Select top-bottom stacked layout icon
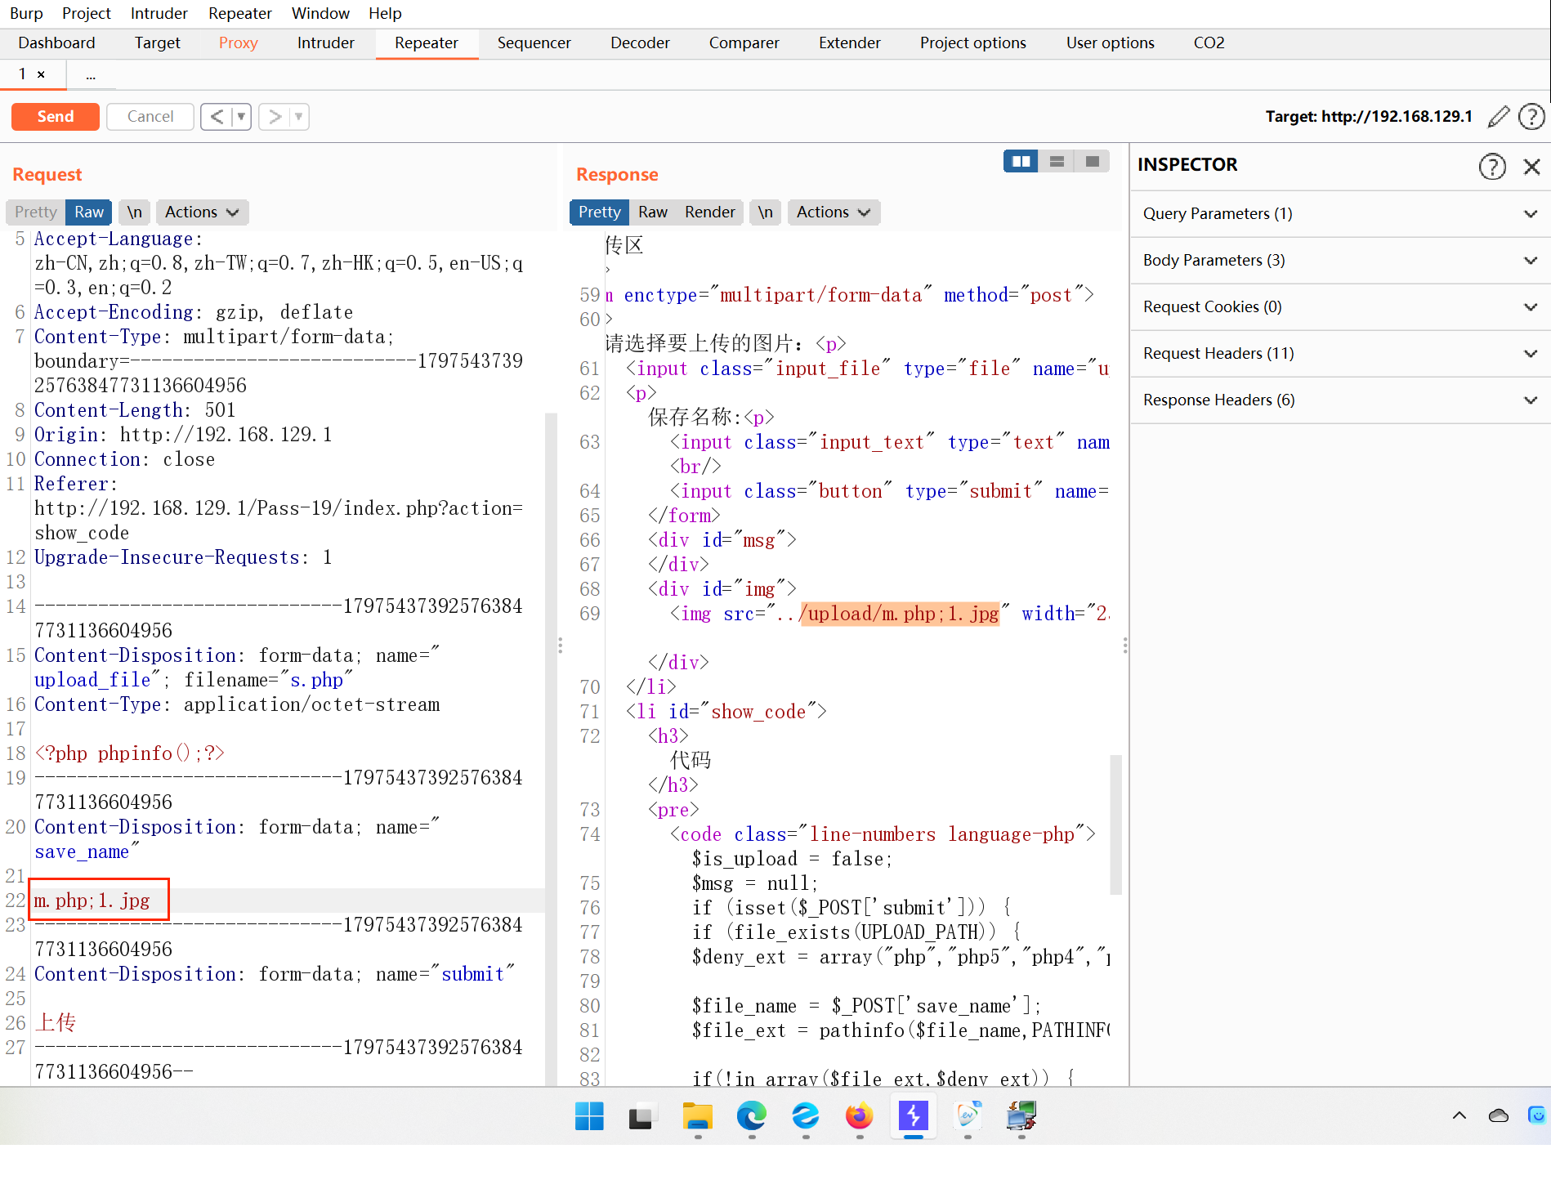Image resolution: width=1551 pixels, height=1180 pixels. pyautogui.click(x=1057, y=161)
